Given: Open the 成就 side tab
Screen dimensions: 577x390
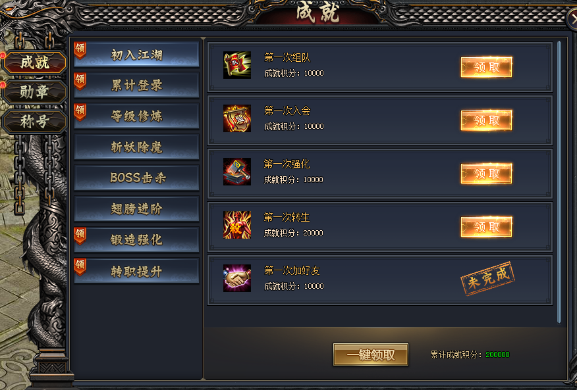Looking at the screenshot, I should pos(35,62).
